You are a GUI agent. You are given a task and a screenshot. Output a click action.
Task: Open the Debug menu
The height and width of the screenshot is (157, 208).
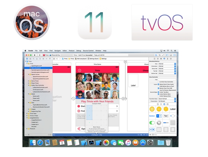[x=79, y=51]
